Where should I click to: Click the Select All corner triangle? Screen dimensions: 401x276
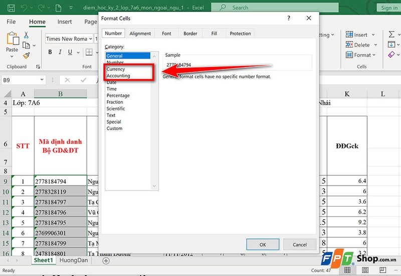(x=7, y=94)
